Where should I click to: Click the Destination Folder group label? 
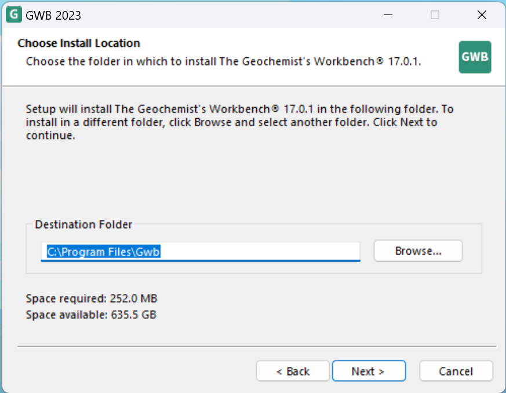(x=83, y=224)
